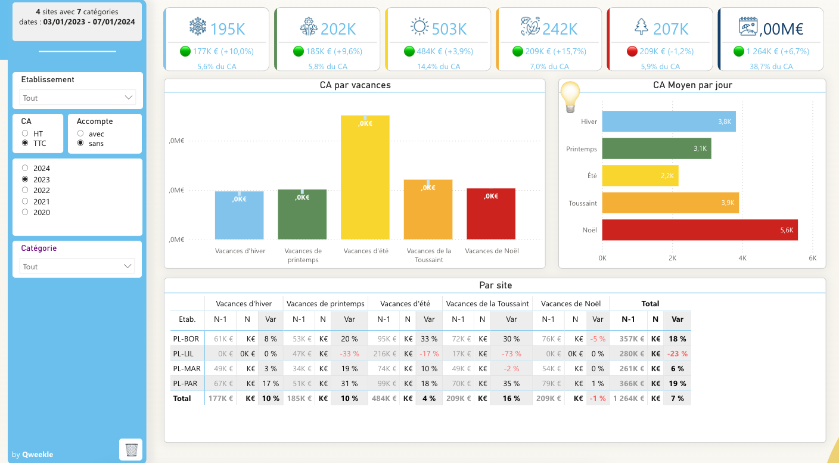Click the spring flowers KPI icon
This screenshot has width=839, height=463.
click(308, 27)
